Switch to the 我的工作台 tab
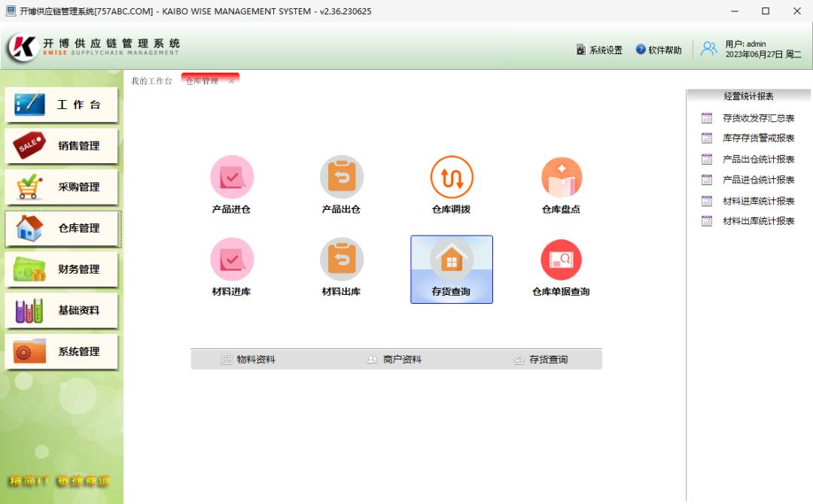The width and height of the screenshot is (813, 504). (151, 81)
